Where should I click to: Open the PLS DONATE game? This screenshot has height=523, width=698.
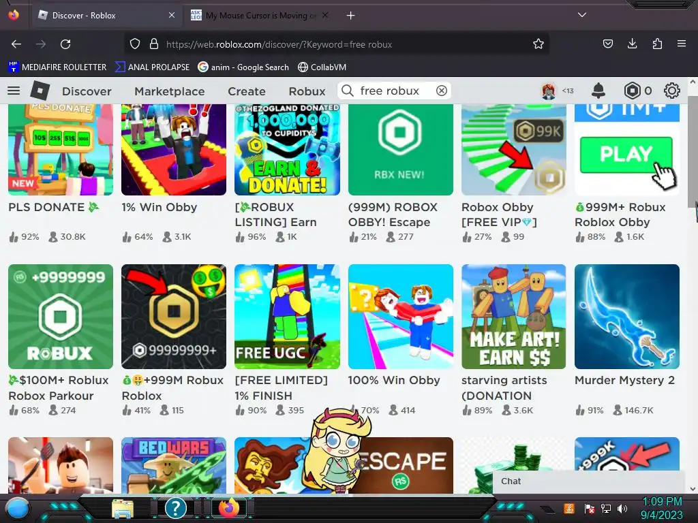tap(61, 149)
